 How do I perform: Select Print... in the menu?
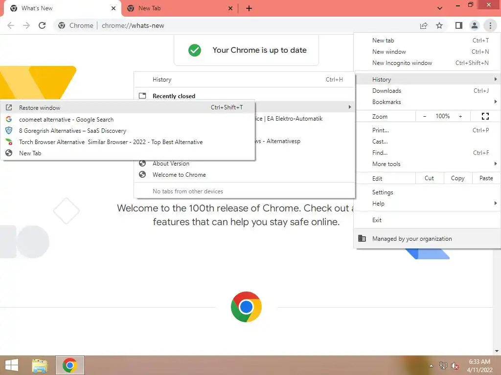[428, 130]
